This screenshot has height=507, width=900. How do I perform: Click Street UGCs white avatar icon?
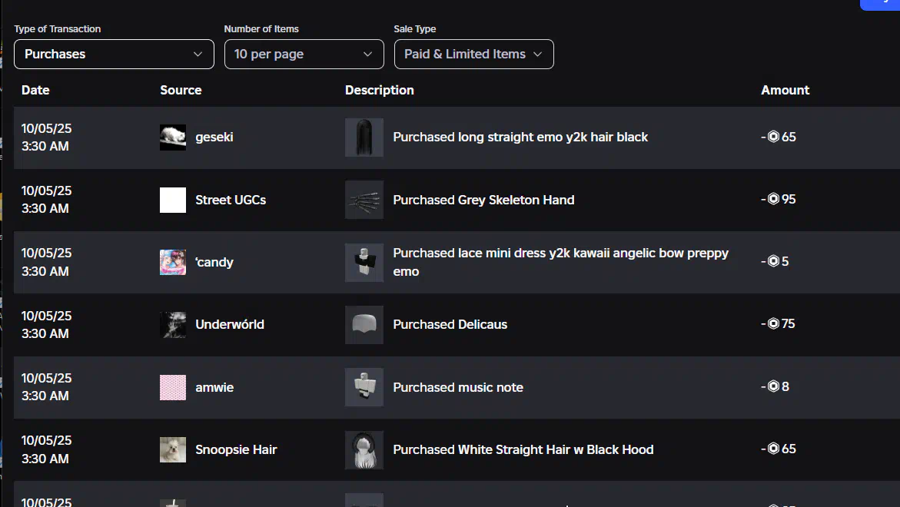point(173,200)
